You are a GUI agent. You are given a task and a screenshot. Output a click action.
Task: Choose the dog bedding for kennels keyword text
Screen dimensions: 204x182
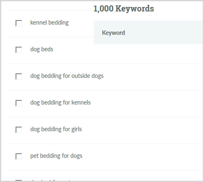(x=60, y=102)
